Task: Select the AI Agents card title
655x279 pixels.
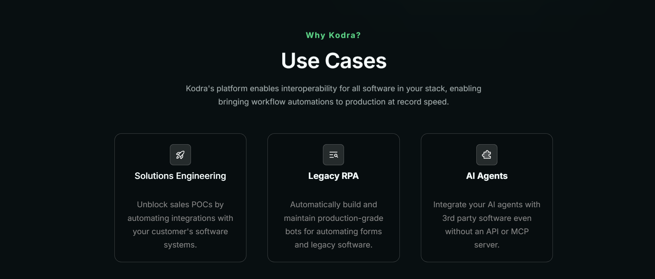Action: point(487,176)
